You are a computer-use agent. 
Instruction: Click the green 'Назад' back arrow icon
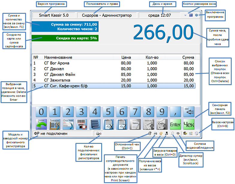42,124
